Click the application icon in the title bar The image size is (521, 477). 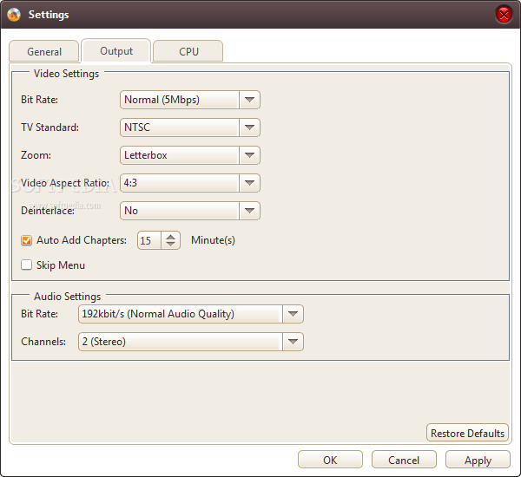[x=14, y=15]
